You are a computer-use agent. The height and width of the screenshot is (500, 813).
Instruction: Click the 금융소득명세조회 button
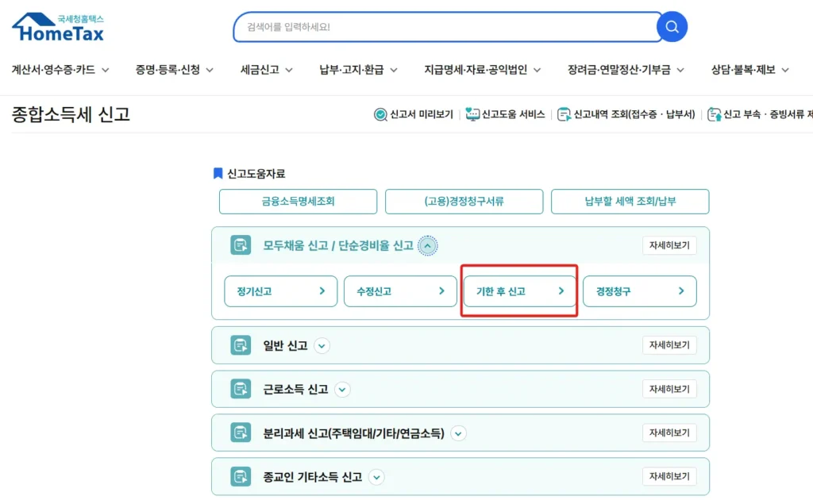pyautogui.click(x=299, y=202)
